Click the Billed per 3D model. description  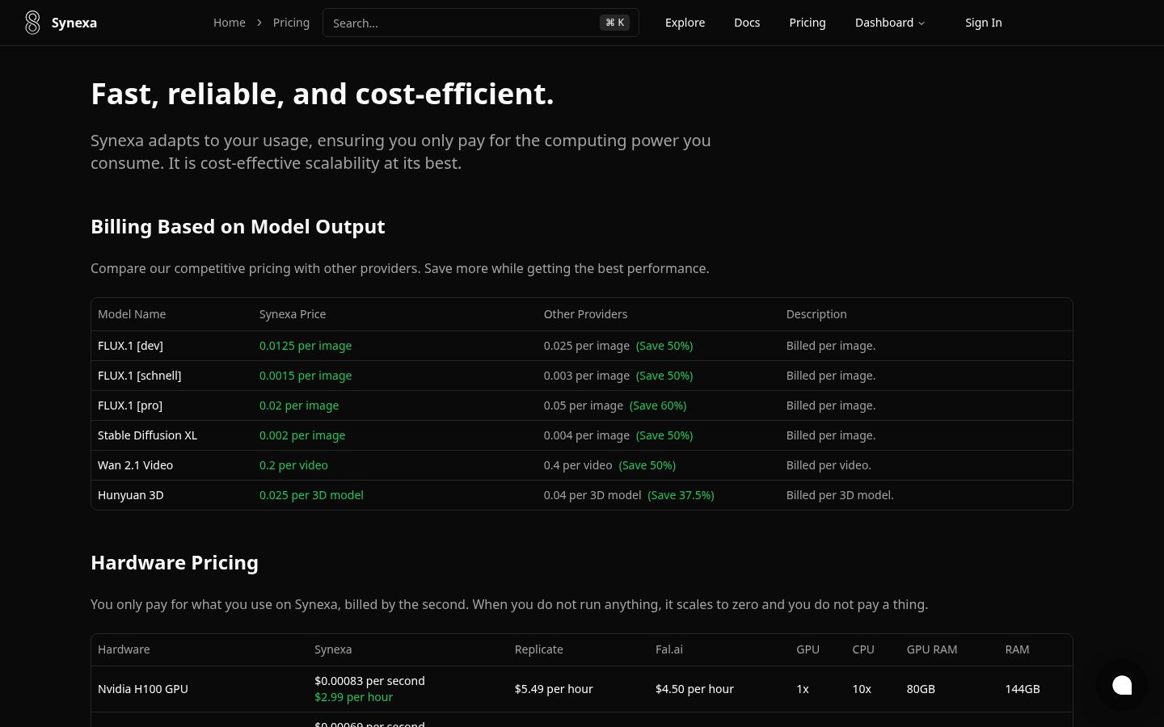coord(840,495)
